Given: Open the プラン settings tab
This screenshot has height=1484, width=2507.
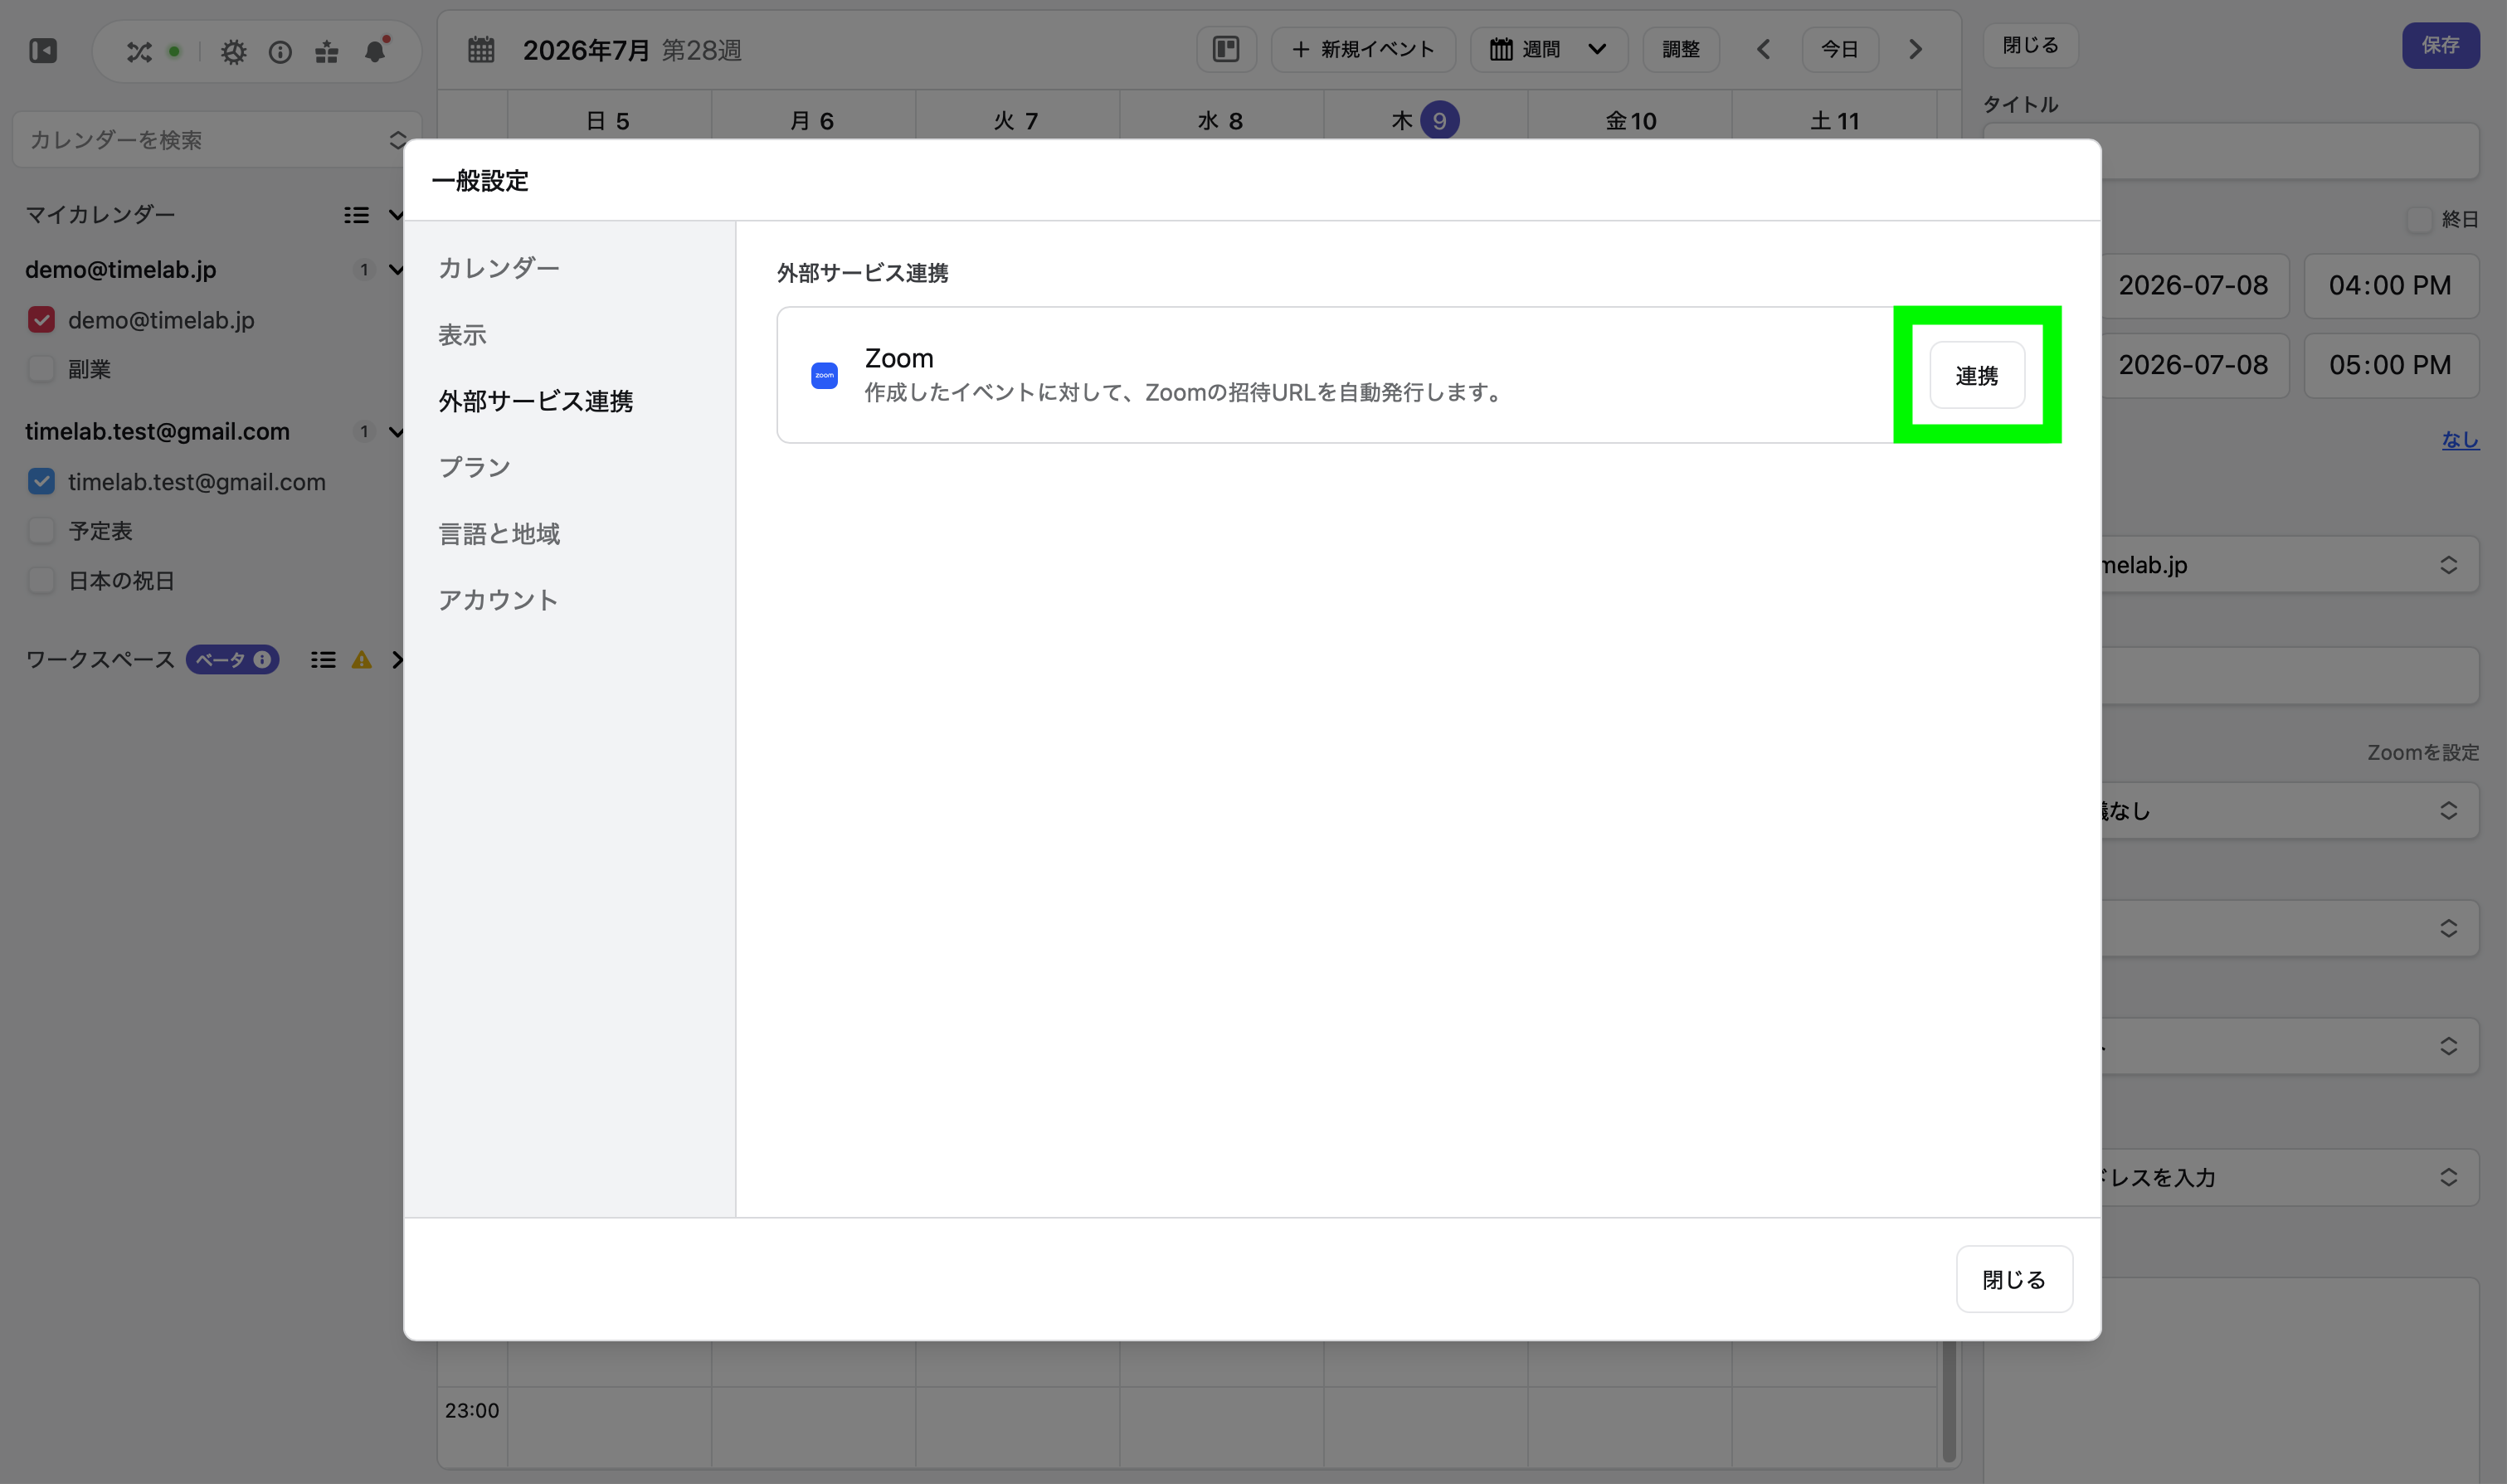Looking at the screenshot, I should [474, 467].
